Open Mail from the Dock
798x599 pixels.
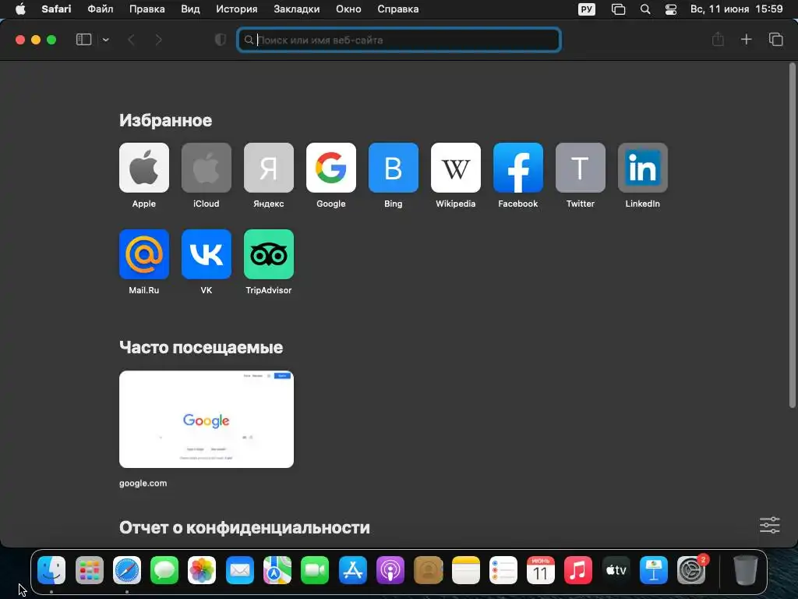tap(240, 570)
